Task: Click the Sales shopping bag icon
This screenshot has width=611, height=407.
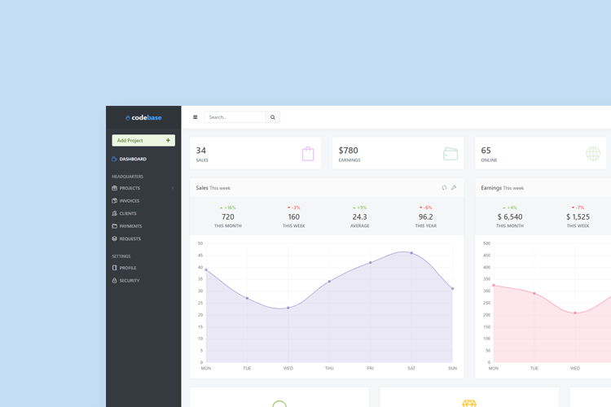Action: click(x=308, y=154)
